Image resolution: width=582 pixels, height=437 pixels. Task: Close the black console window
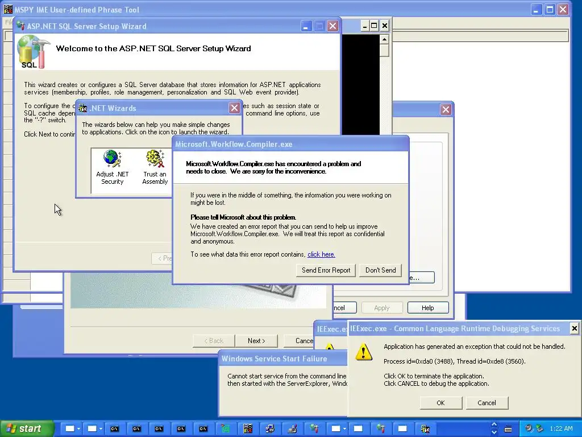pyautogui.click(x=385, y=26)
